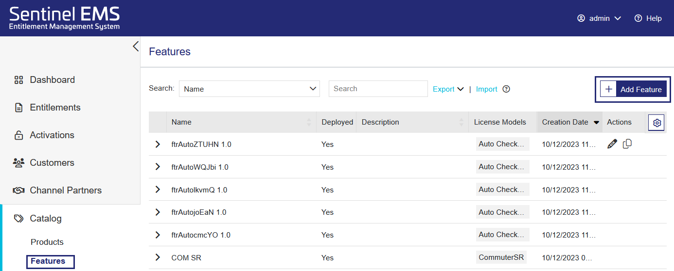Viewport: 674px width, 271px height.
Task: Open the Dashboard from the sidebar
Action: tap(52, 80)
